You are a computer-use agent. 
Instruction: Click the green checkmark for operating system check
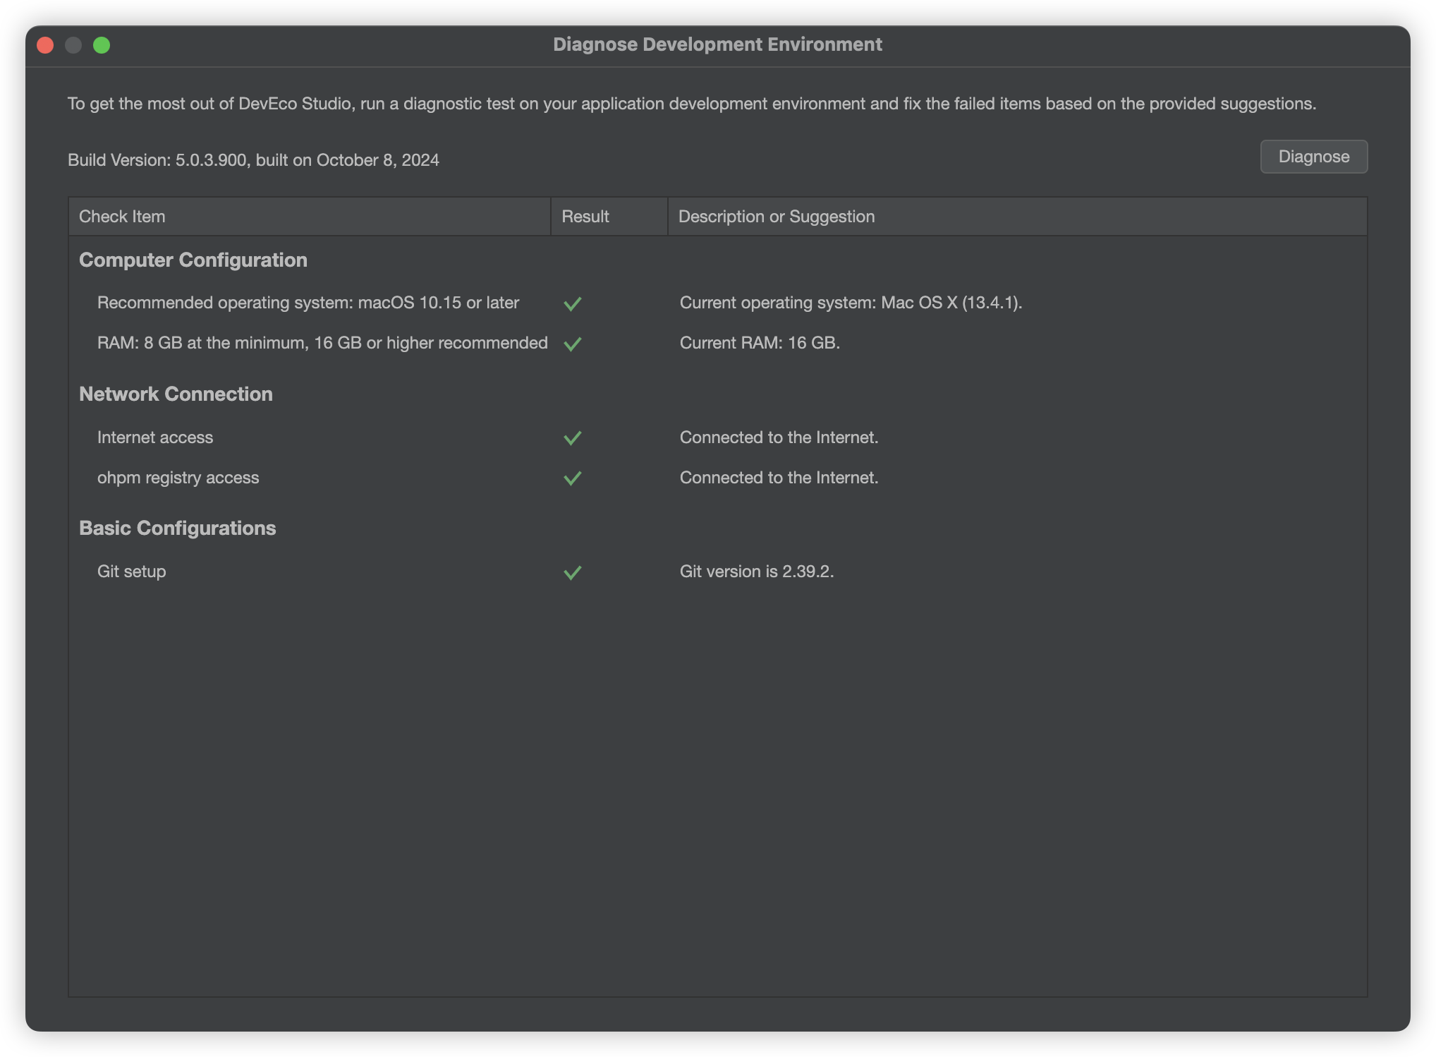click(573, 303)
